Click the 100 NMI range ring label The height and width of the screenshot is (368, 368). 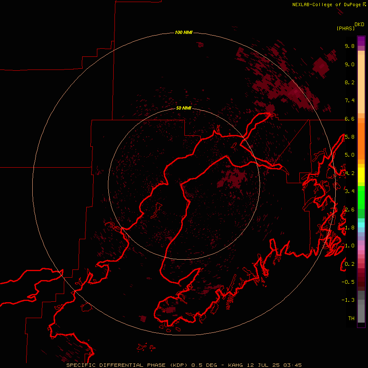[x=184, y=32]
